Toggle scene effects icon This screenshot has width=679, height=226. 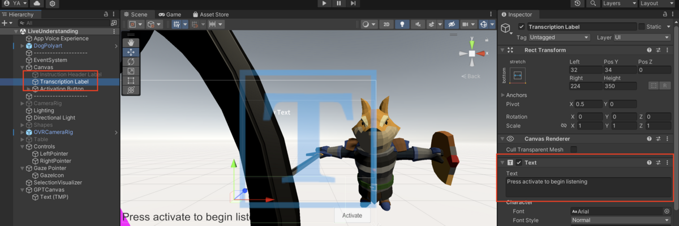pyautogui.click(x=432, y=24)
